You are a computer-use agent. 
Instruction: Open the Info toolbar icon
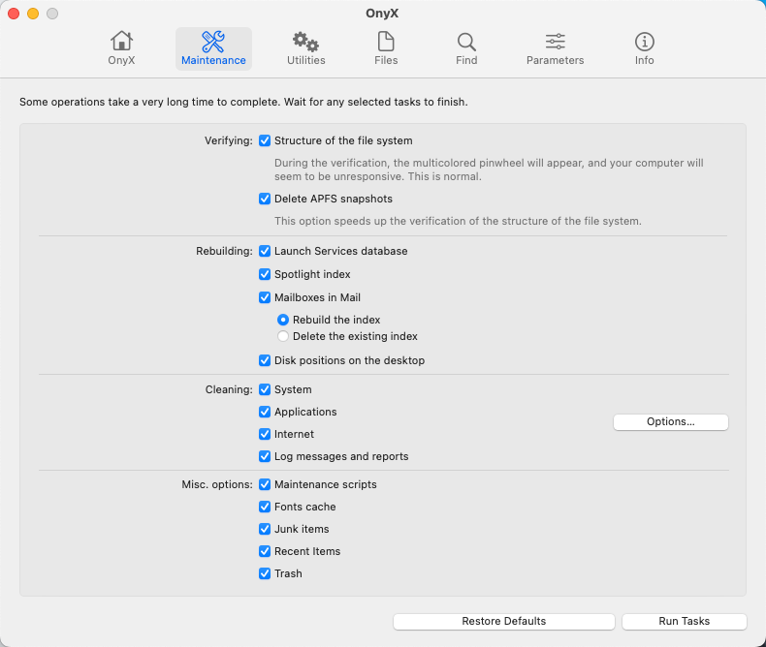[x=645, y=48]
